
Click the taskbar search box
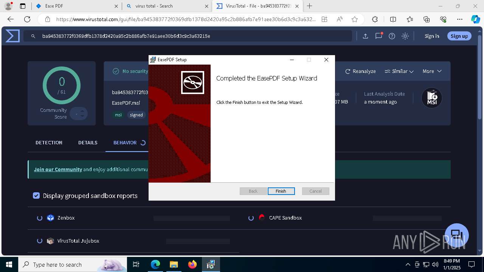pos(73,264)
